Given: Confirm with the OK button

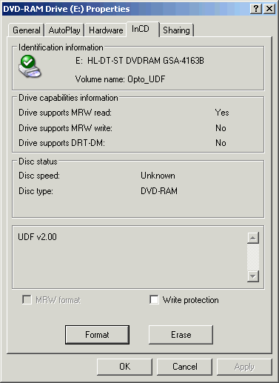Looking at the screenshot, I should click(124, 367).
